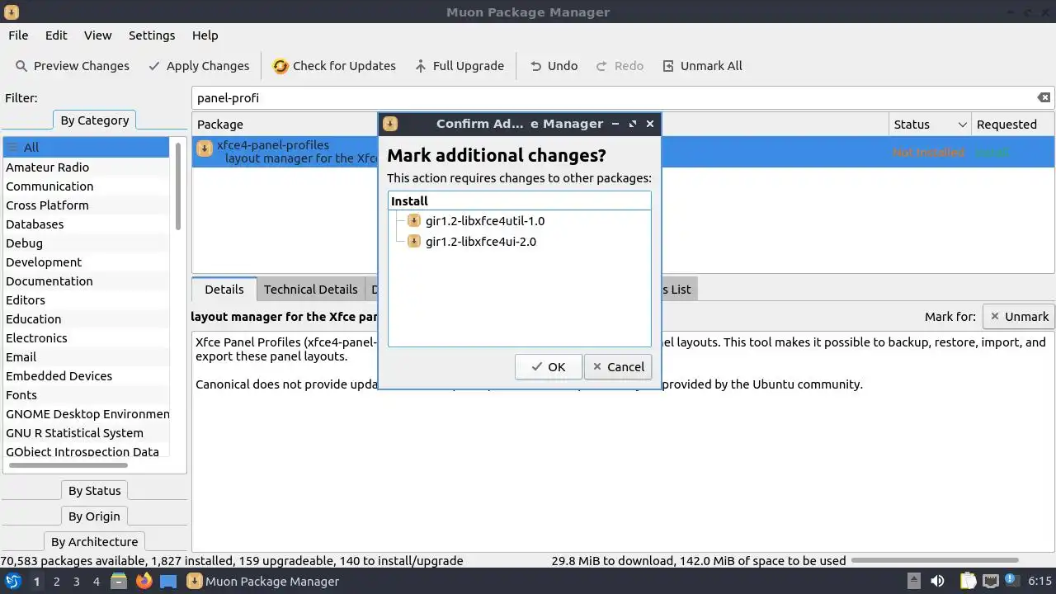
Task: Open the Settings menu
Action: [152, 35]
